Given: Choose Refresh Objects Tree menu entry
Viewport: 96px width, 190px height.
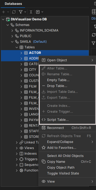Looking at the screenshot, I should pos(68,136).
